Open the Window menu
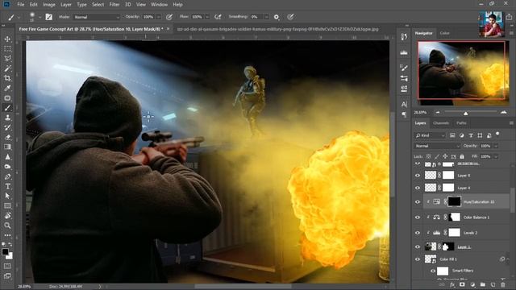 coord(160,5)
